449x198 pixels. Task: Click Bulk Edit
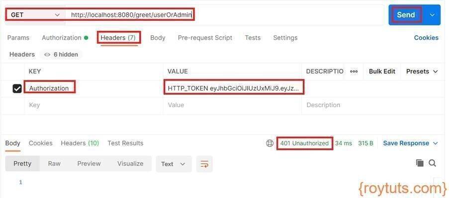click(382, 71)
